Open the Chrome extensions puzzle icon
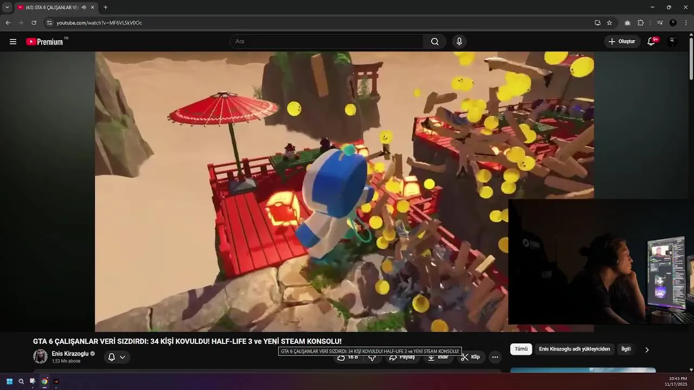 coord(640,23)
